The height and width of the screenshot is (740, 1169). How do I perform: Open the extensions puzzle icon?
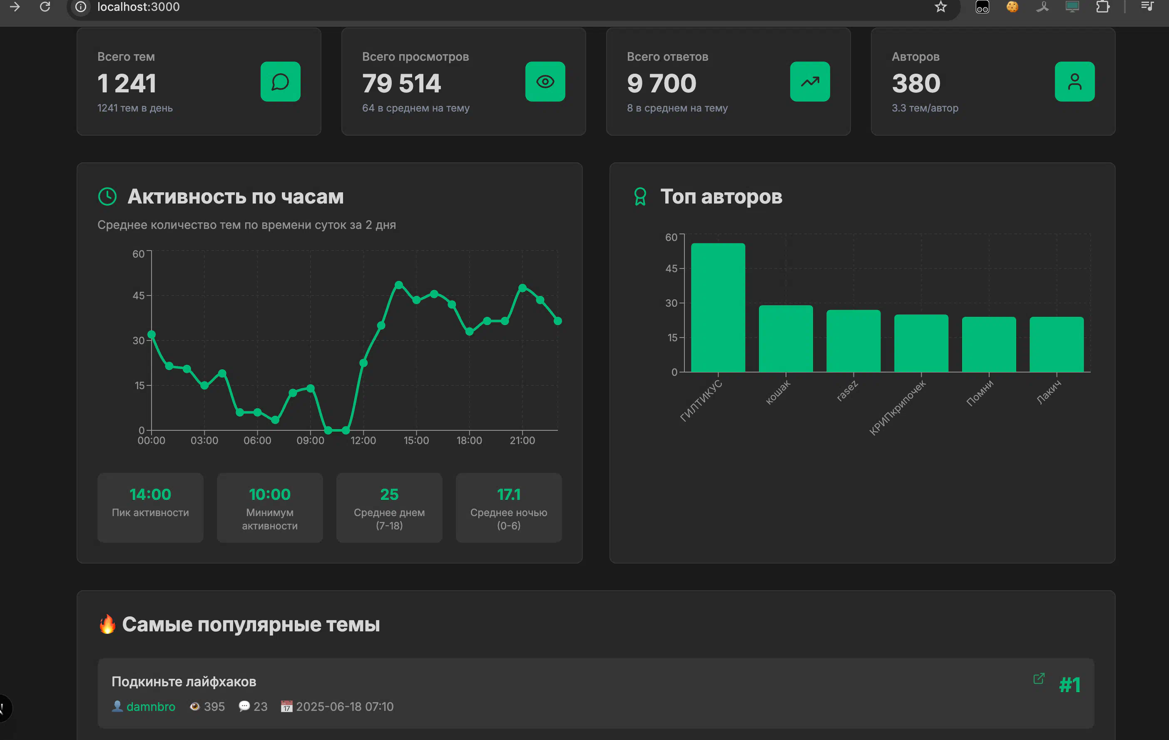pos(1102,7)
